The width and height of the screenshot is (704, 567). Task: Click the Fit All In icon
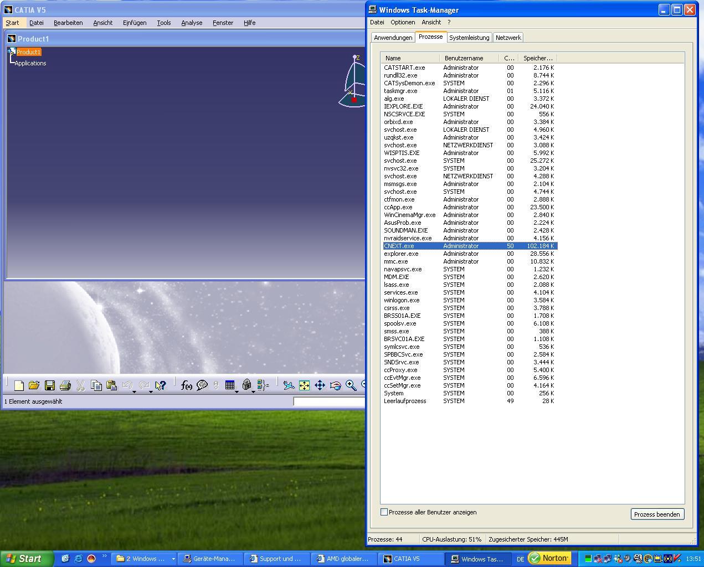(x=304, y=385)
